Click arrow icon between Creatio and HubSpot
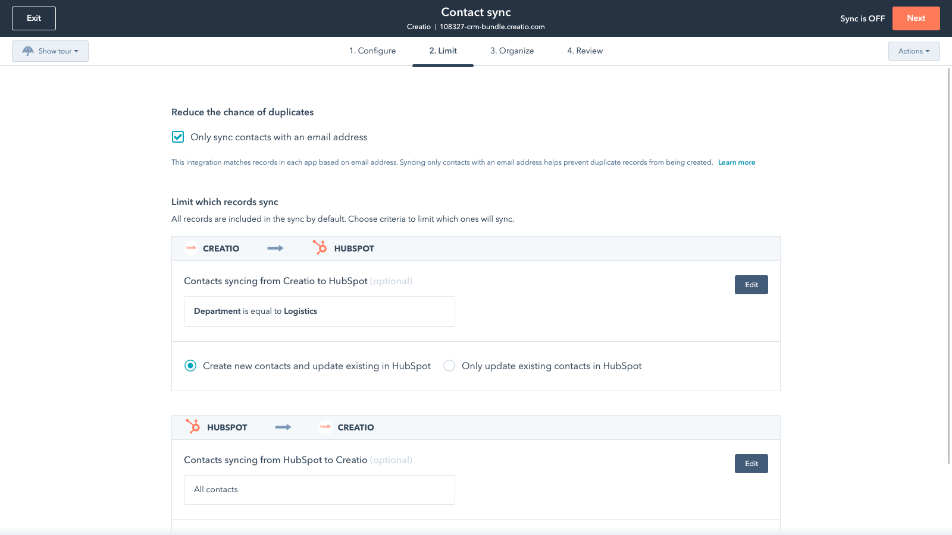This screenshot has height=535, width=952. tap(275, 248)
